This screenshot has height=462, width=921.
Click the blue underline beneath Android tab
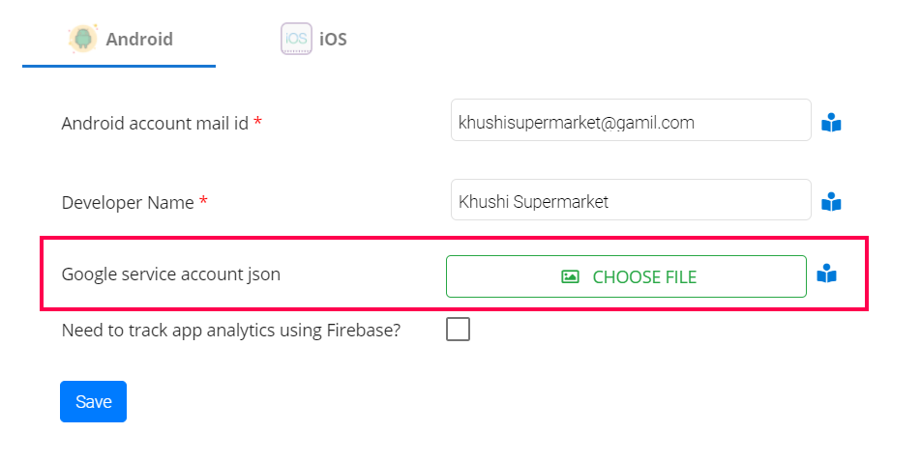point(119,66)
